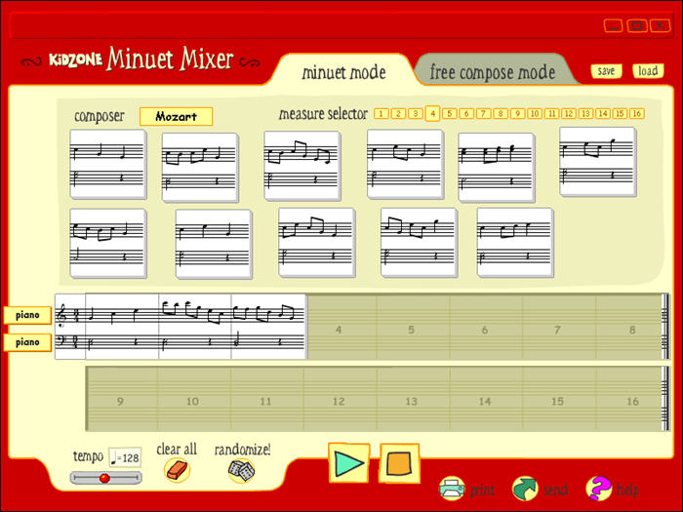The width and height of the screenshot is (683, 512).
Task: Open help via purple question mark
Action: pos(599,489)
